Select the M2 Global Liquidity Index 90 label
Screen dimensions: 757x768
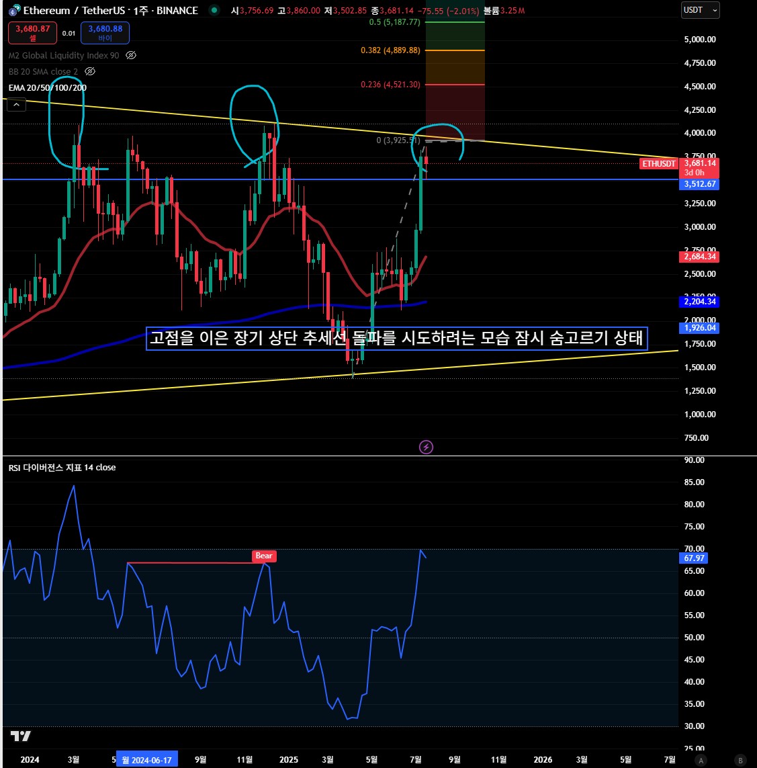64,55
